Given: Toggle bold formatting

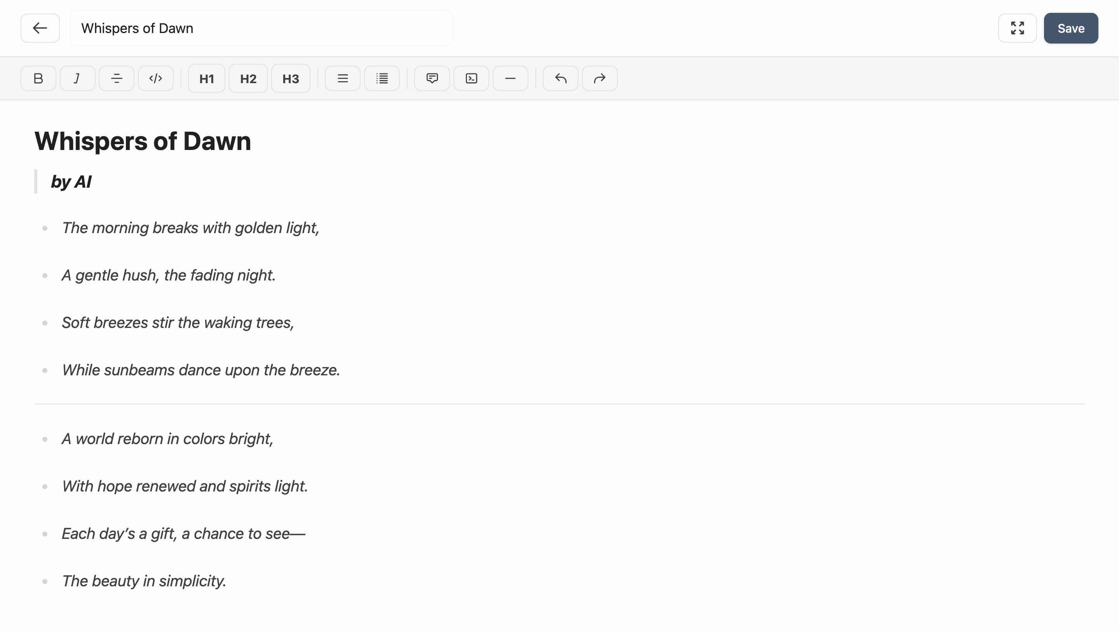Looking at the screenshot, I should (x=38, y=78).
